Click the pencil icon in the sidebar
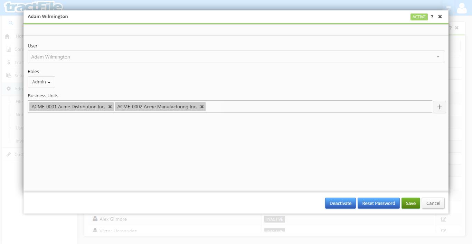 (x=9, y=154)
